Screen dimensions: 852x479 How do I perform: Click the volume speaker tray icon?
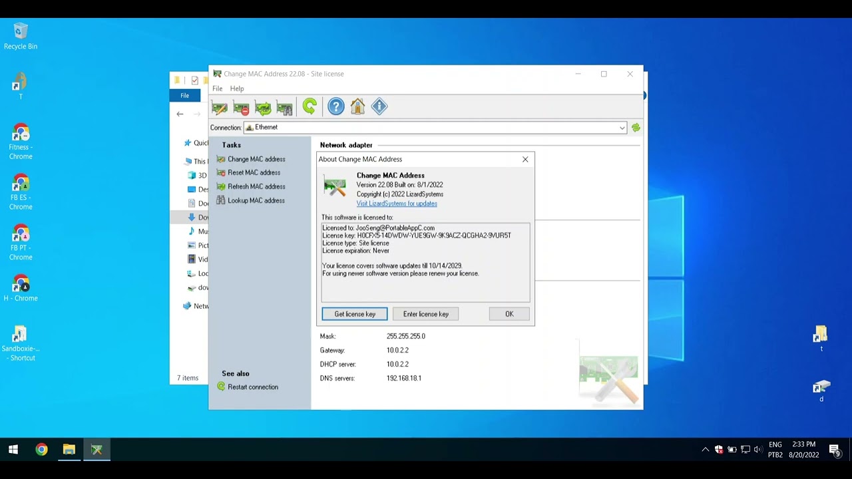(758, 450)
